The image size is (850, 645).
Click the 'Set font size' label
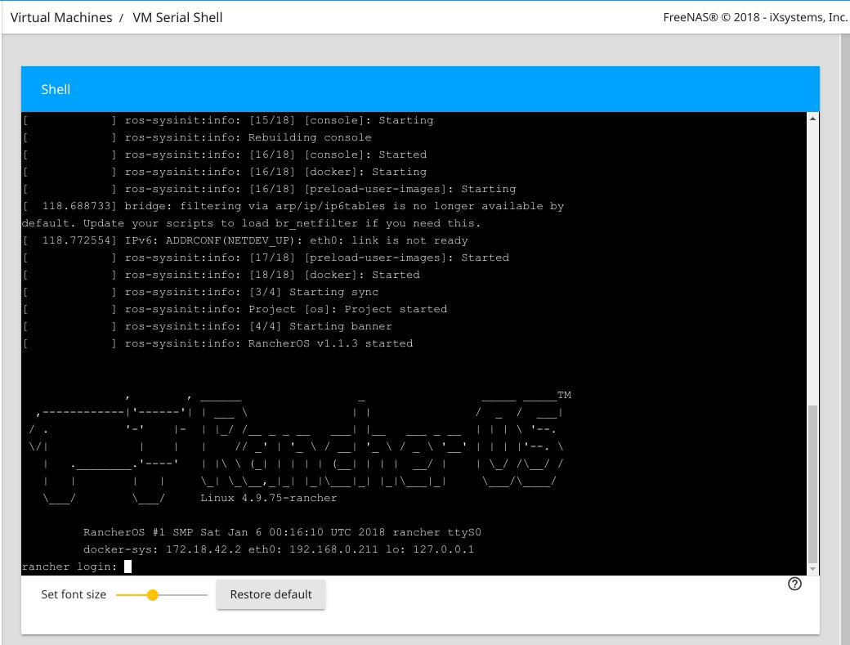coord(74,594)
